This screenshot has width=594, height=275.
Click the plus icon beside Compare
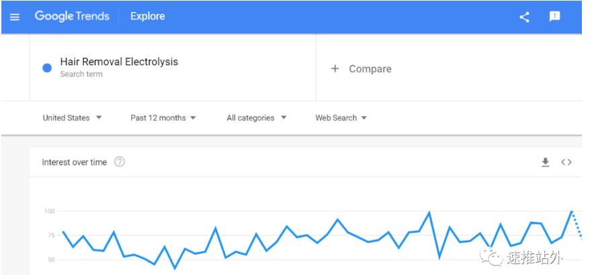[335, 69]
